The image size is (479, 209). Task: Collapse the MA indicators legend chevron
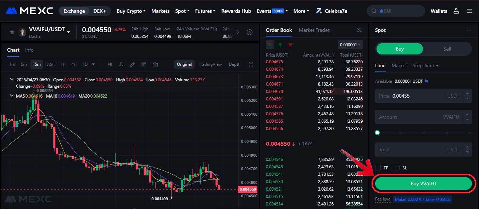[x=12, y=96]
